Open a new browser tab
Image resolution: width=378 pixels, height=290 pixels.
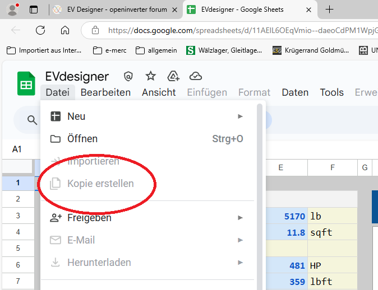329,10
